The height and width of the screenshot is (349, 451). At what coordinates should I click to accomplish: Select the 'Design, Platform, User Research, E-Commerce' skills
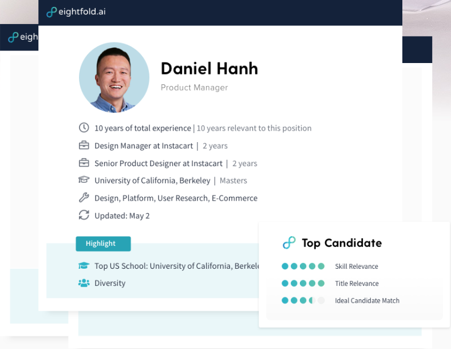(x=176, y=198)
